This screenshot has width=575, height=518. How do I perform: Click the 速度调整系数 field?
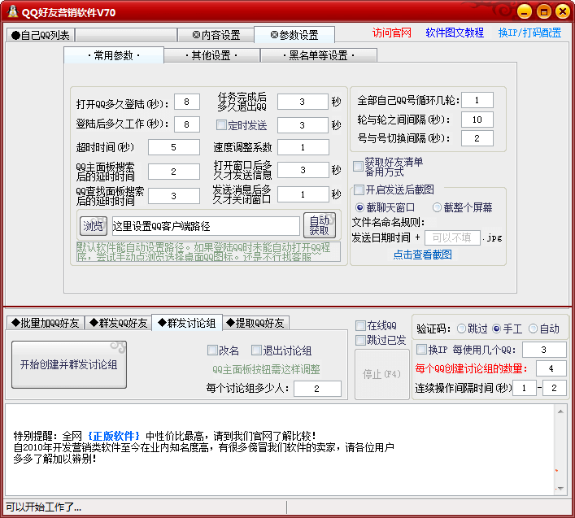tap(303, 147)
